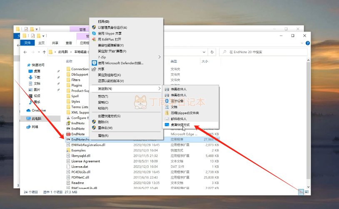Open recent locations dropdown beside forward arrow
The image size is (339, 209).
point(39,52)
